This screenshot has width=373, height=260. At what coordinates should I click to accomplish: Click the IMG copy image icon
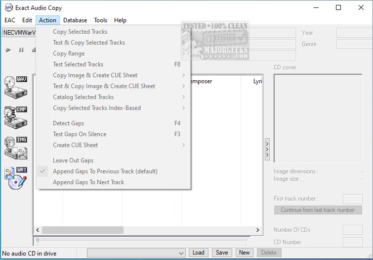point(16,148)
